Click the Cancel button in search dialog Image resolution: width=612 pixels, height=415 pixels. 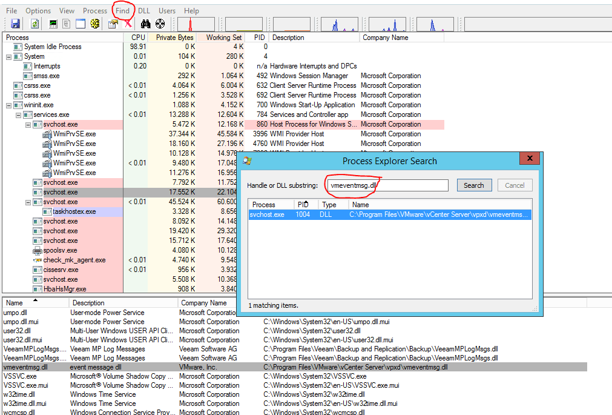515,185
